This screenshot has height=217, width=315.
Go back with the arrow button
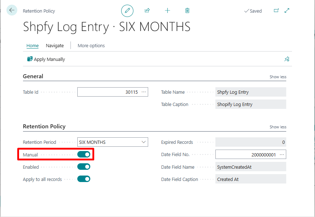point(12,10)
